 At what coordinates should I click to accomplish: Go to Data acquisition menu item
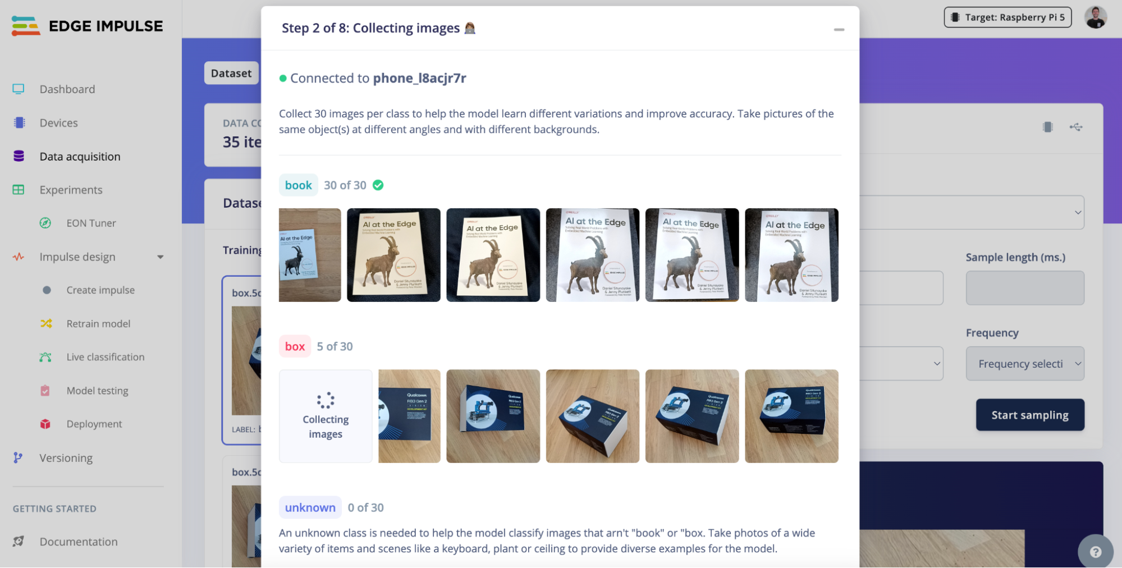pyautogui.click(x=80, y=156)
